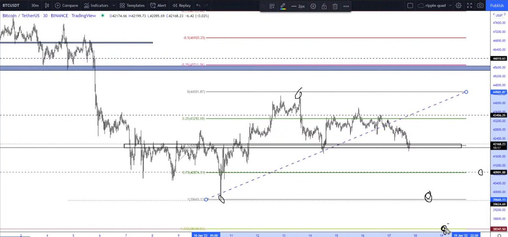This screenshot has height=237, width=508.
Task: Open the select layout square icon
Action: [410, 5]
